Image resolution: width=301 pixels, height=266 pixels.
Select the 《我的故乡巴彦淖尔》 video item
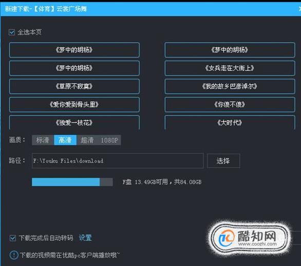coord(230,86)
